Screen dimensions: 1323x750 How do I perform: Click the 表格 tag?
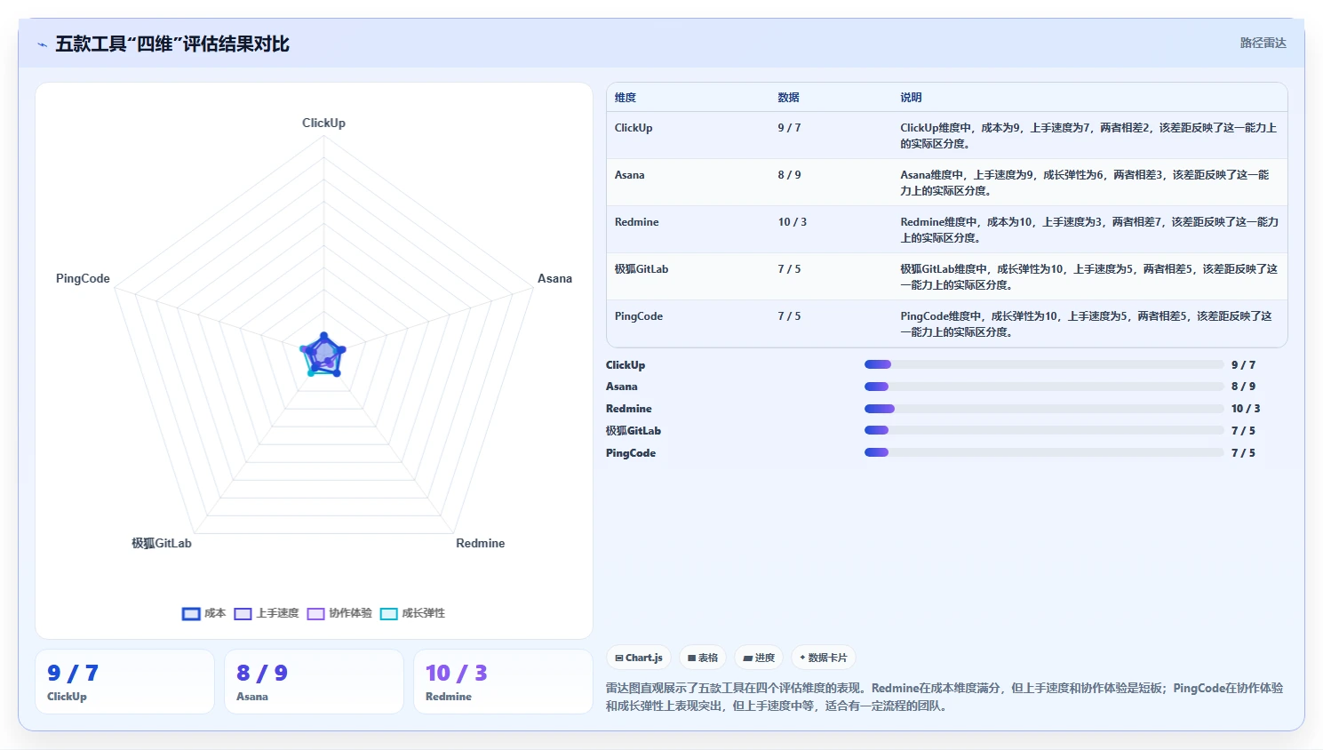[703, 658]
